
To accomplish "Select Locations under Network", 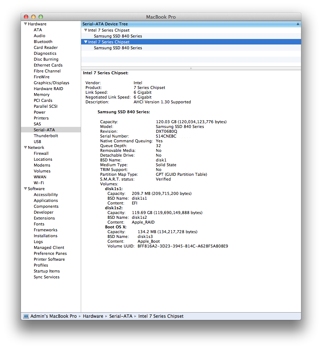I will click(43, 159).
